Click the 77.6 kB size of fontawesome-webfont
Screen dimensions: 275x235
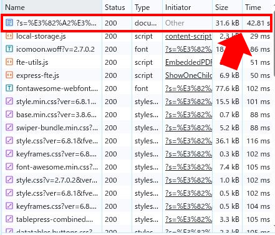[227, 89]
